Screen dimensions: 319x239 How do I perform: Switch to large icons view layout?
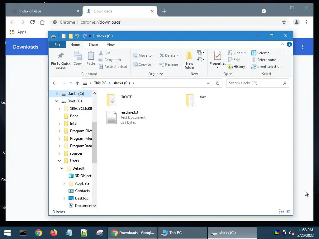click(288, 212)
